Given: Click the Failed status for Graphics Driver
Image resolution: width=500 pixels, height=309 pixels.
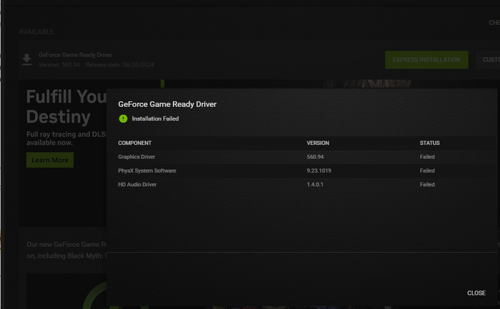Looking at the screenshot, I should point(427,157).
